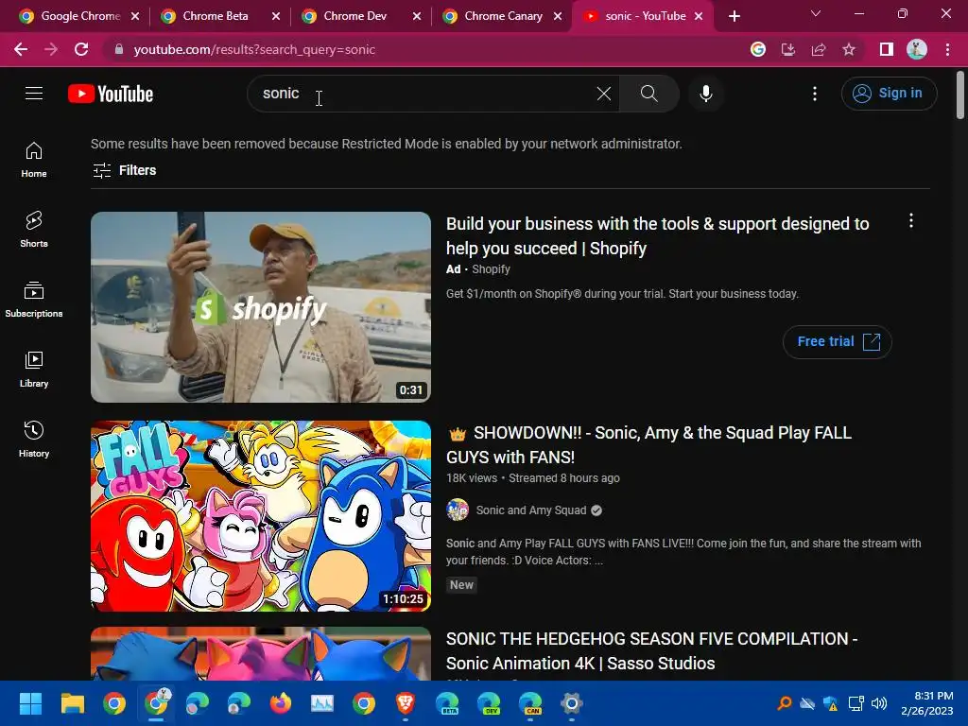Open the Chrome profile avatar
This screenshot has width=968, height=726.
(x=917, y=49)
